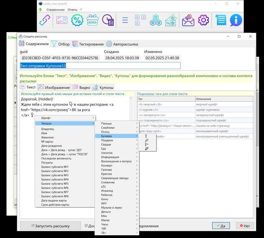This screenshot has height=238, width=264.
Task: Open the mailing envelope megaphone icon
Action: 188,20
